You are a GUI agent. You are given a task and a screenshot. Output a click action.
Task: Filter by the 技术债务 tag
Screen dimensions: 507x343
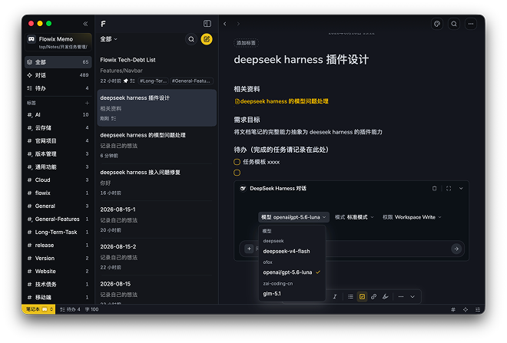pos(58,284)
